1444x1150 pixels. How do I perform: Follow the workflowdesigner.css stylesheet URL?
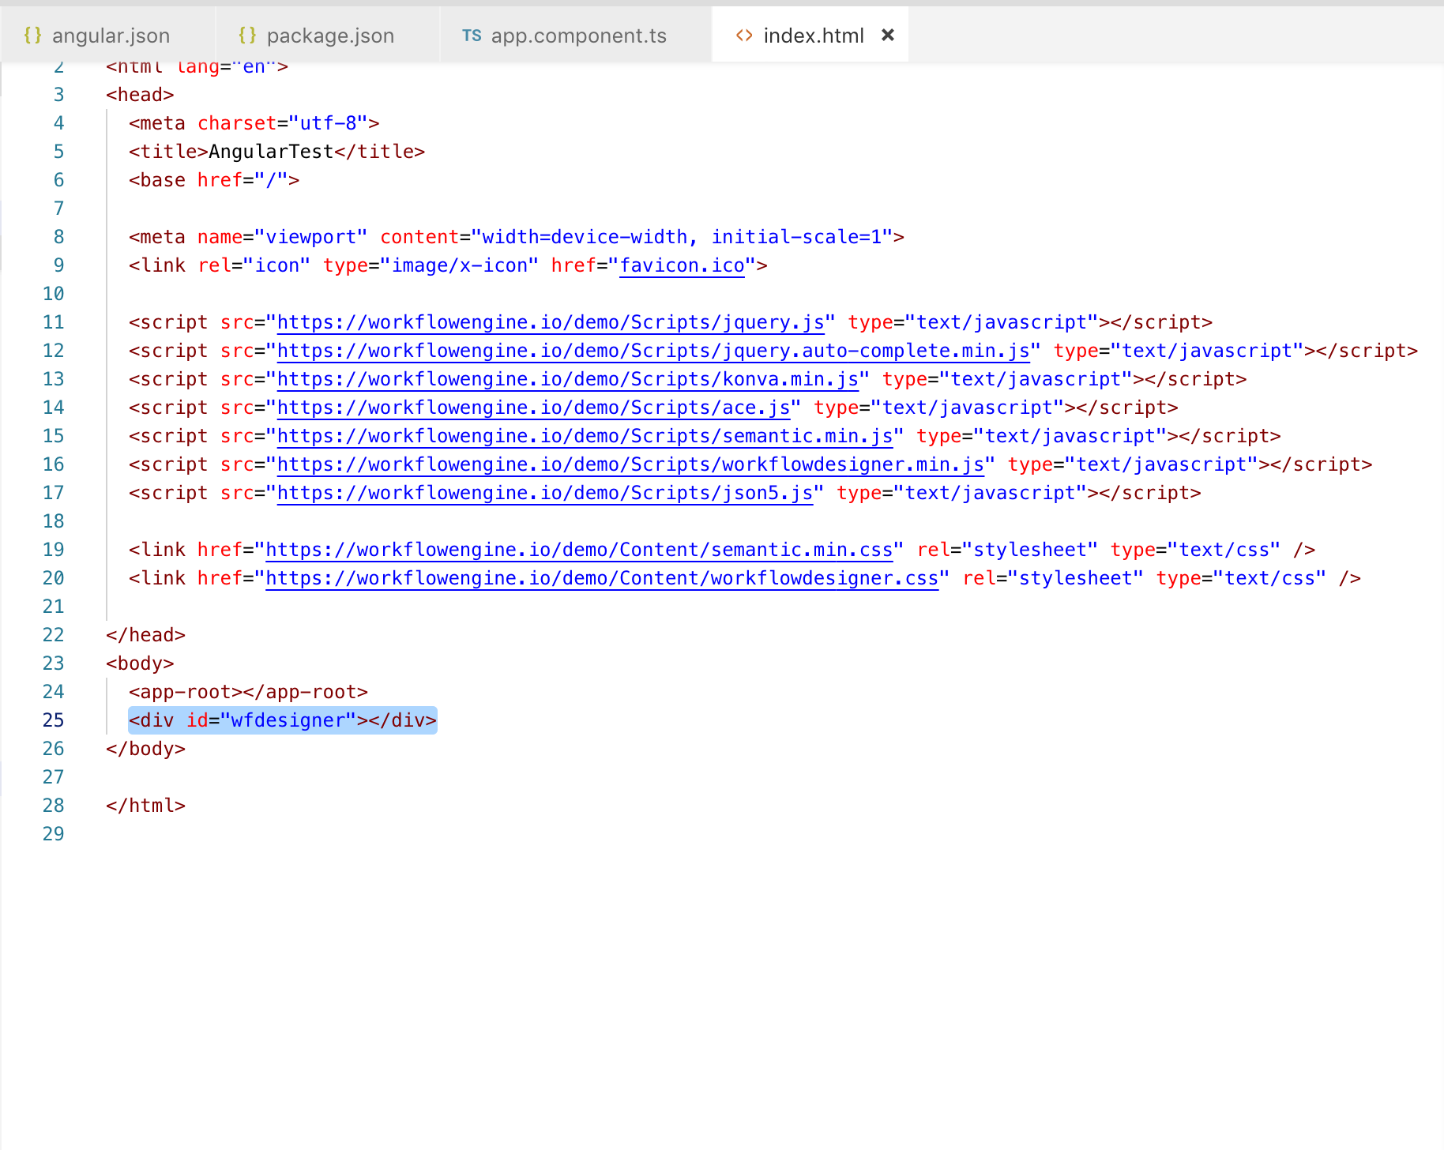click(x=602, y=578)
